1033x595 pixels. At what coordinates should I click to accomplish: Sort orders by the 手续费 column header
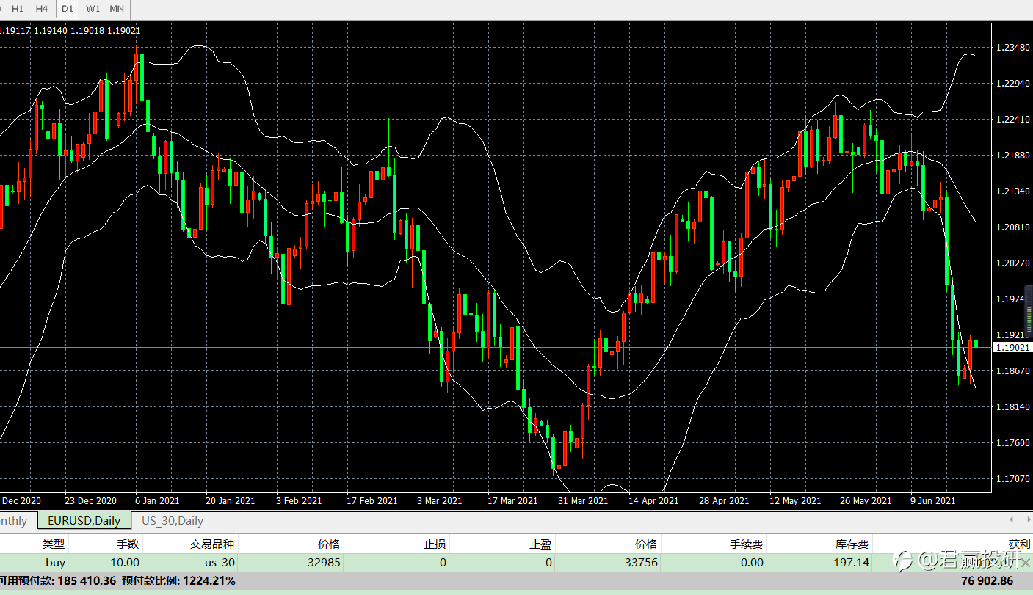tap(746, 544)
